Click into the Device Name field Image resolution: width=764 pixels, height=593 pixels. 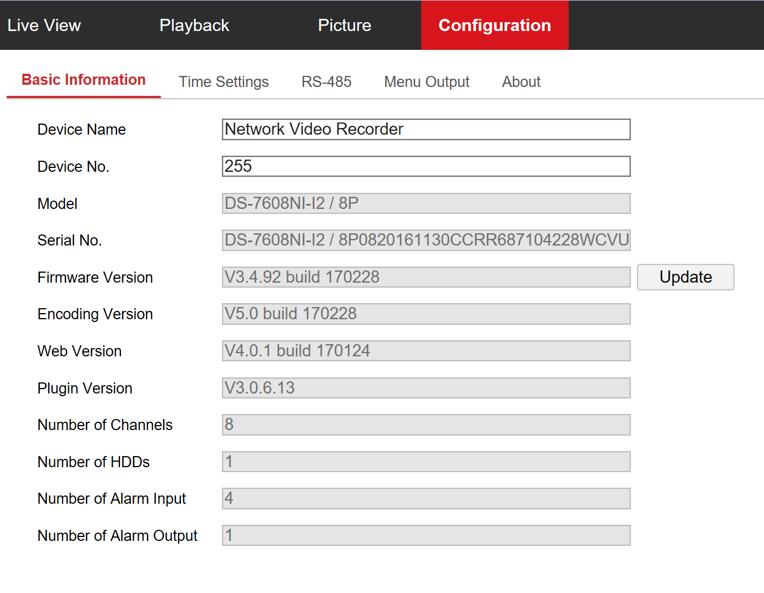pyautogui.click(x=426, y=130)
